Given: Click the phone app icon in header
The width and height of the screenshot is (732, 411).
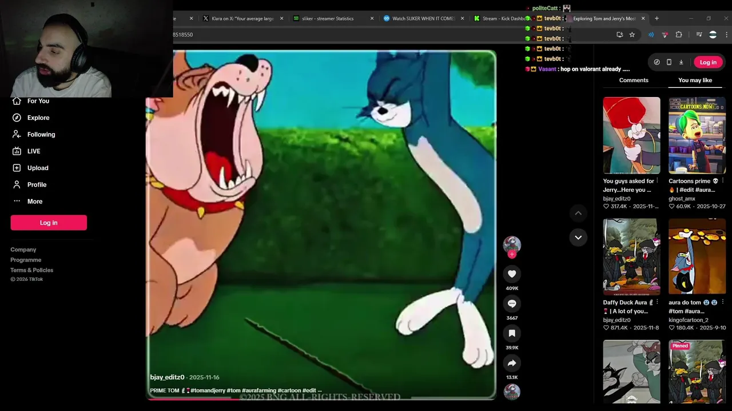Looking at the screenshot, I should click(669, 62).
